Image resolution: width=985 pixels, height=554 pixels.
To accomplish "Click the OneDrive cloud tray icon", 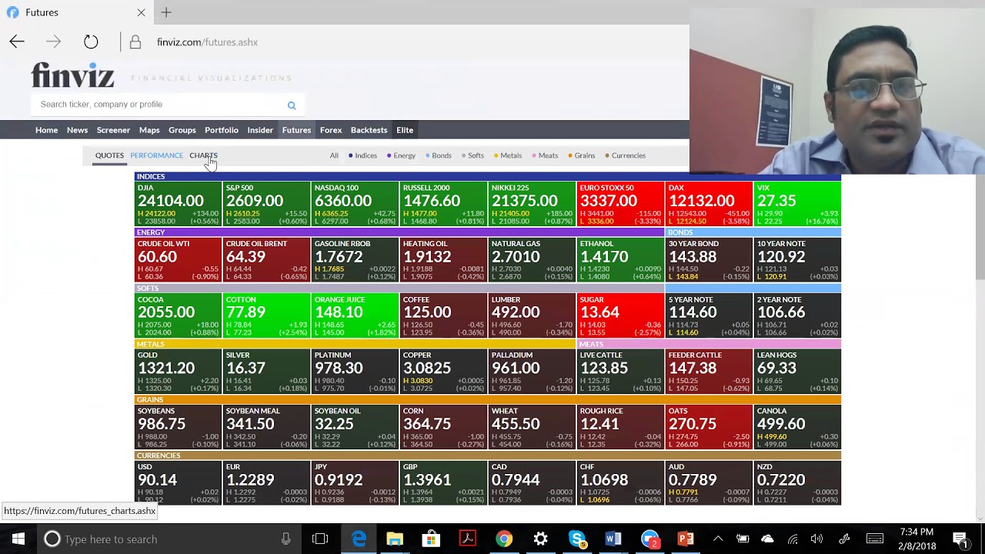I will 767,539.
